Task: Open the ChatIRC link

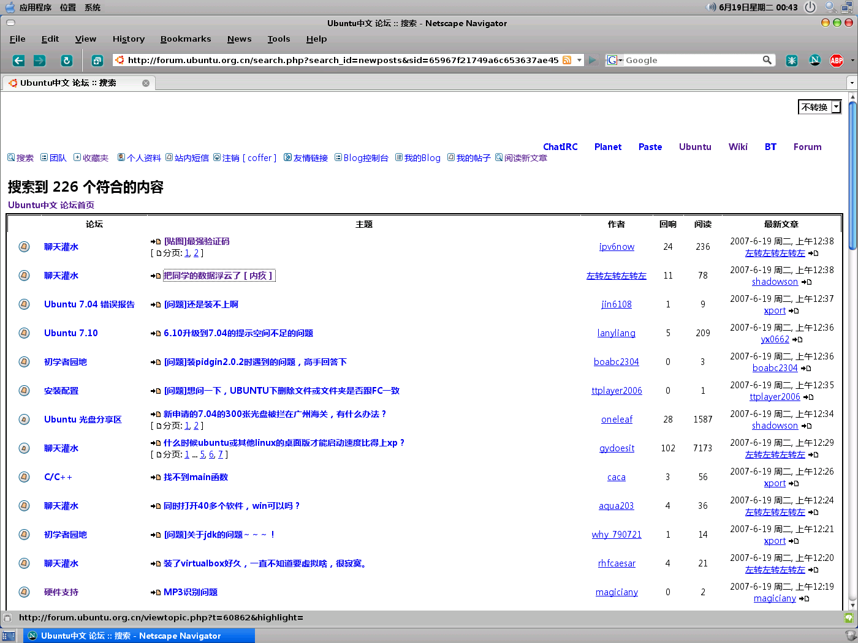Action: pos(560,147)
